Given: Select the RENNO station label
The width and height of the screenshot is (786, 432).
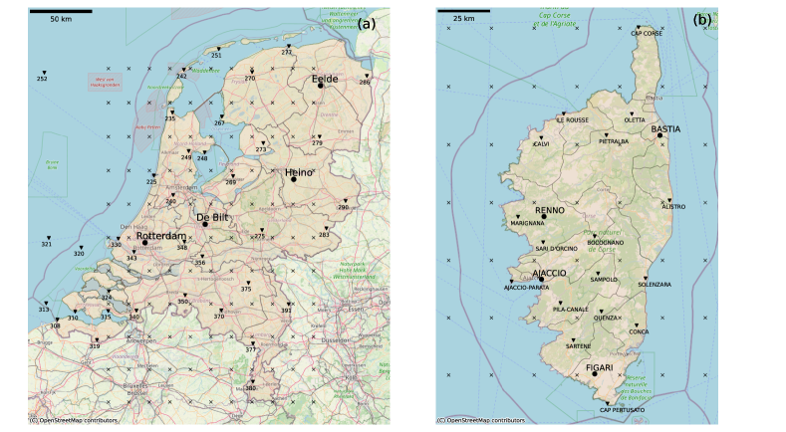Looking at the screenshot, I should 549,210.
